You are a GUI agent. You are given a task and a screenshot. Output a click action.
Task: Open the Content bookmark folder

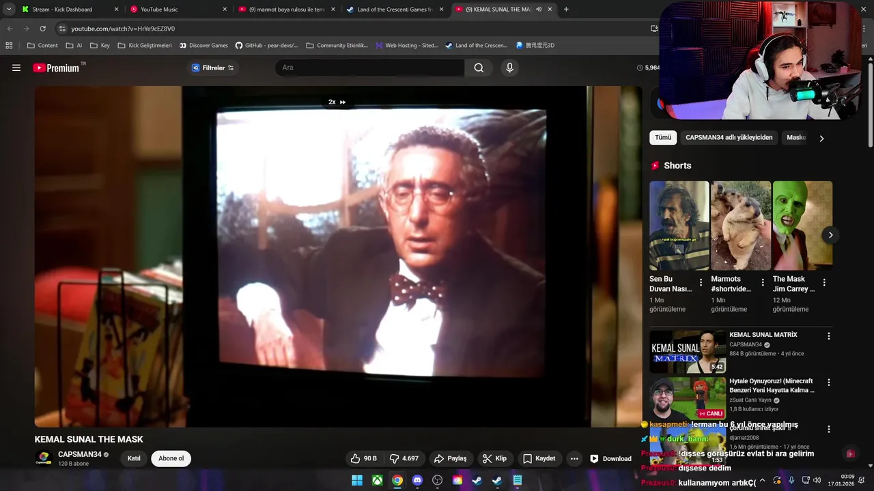42,46
